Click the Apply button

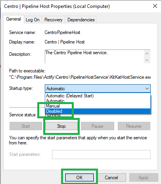click(x=144, y=177)
